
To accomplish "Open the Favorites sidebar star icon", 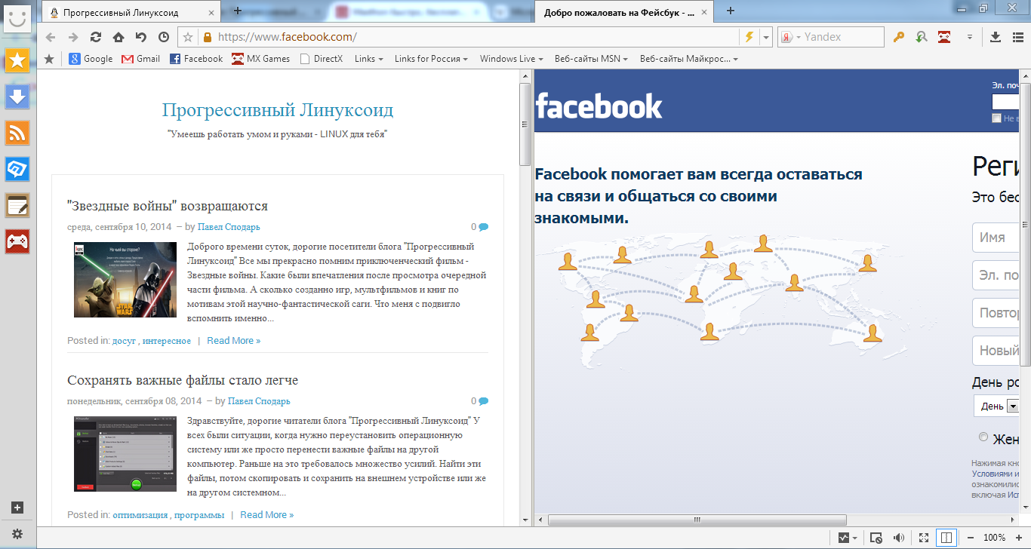I will (17, 60).
